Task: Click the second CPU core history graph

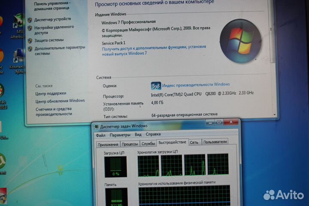Action: click(172, 165)
